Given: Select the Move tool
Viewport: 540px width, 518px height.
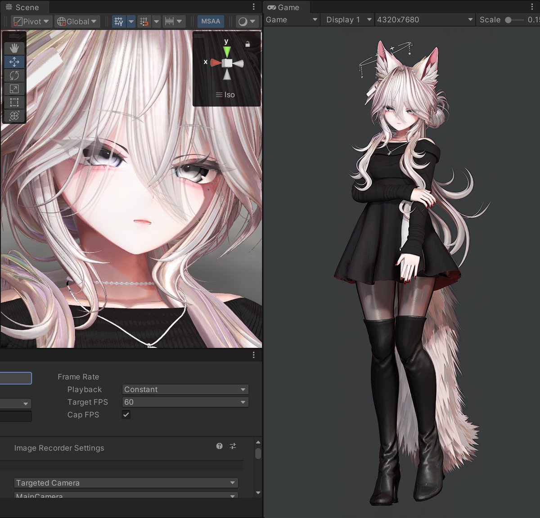Looking at the screenshot, I should point(14,62).
